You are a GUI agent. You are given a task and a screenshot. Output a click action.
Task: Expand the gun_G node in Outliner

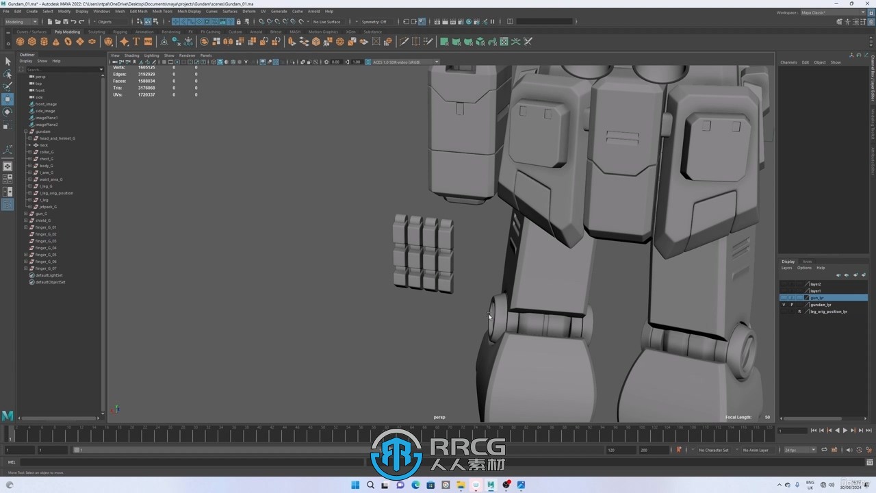tap(26, 214)
